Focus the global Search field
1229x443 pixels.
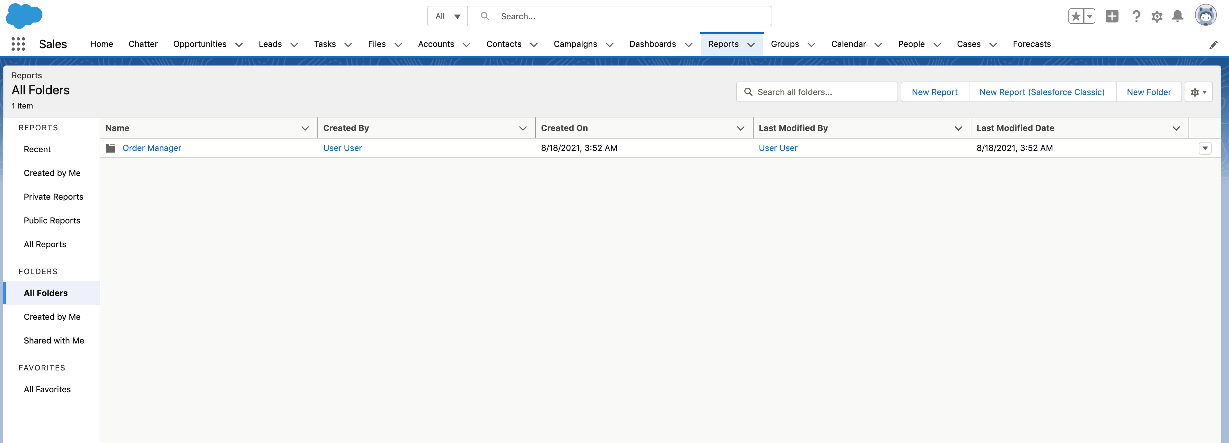click(x=619, y=16)
